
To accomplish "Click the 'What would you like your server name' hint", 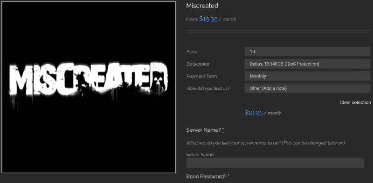I will click(265, 143).
